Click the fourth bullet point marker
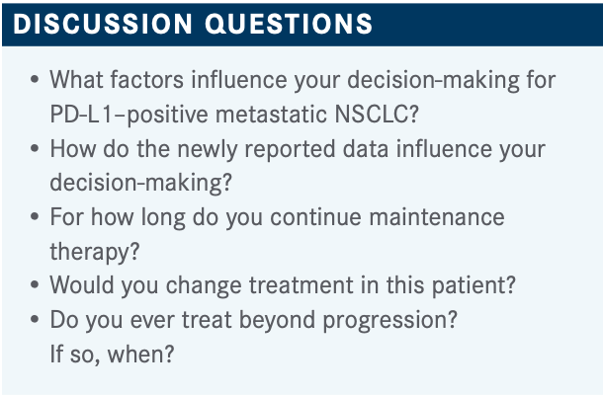Screen dimensions: 603x395 pos(35,285)
